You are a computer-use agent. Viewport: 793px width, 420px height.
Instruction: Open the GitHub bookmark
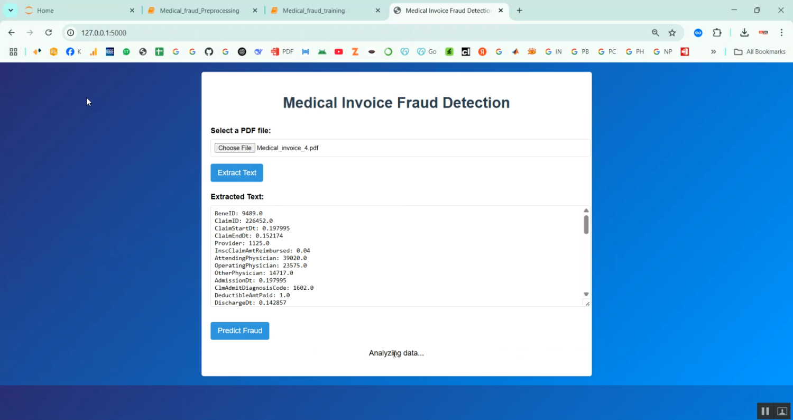[209, 52]
